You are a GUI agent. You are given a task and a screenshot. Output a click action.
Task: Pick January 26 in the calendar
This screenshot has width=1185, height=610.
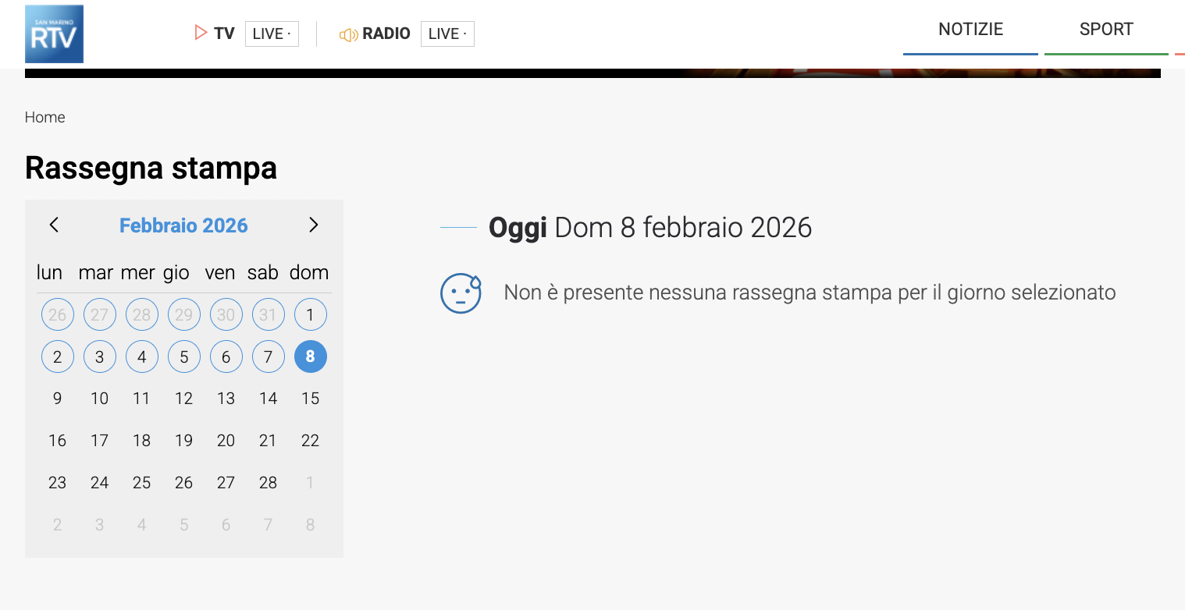(x=57, y=315)
